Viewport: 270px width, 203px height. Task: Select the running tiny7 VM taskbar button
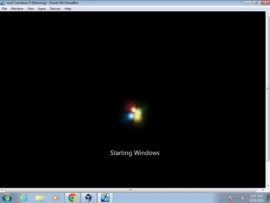[105, 198]
